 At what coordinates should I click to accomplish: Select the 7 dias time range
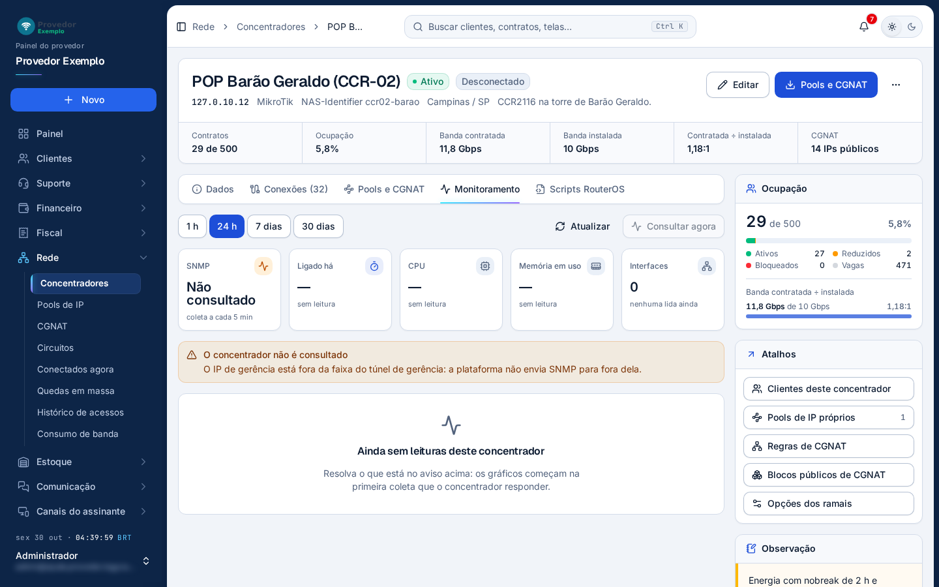(x=269, y=226)
